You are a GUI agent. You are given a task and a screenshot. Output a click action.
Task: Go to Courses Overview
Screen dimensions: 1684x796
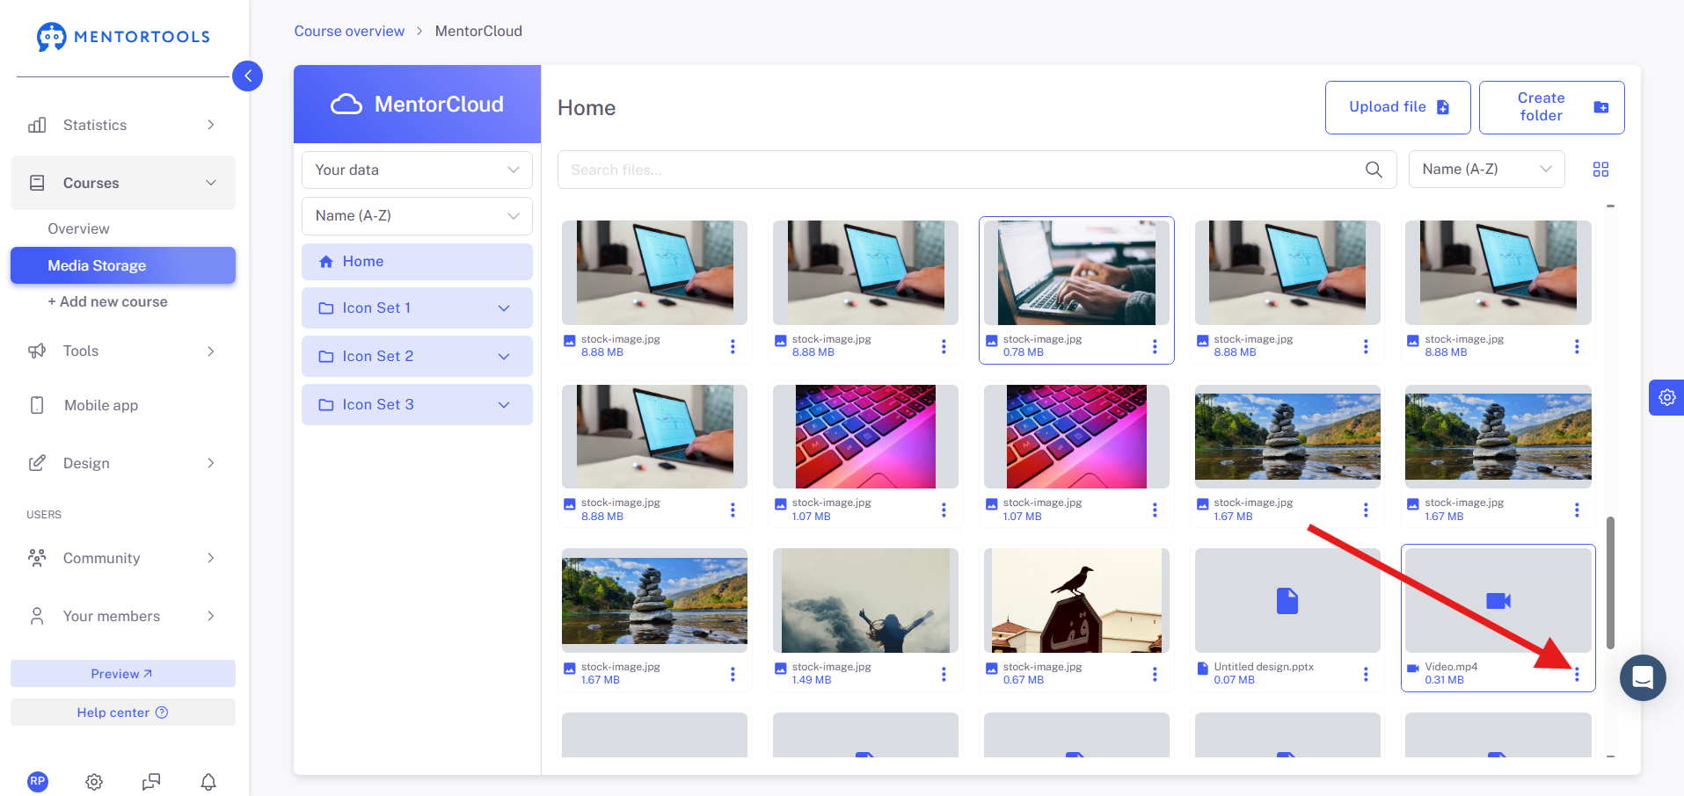pyautogui.click(x=78, y=228)
